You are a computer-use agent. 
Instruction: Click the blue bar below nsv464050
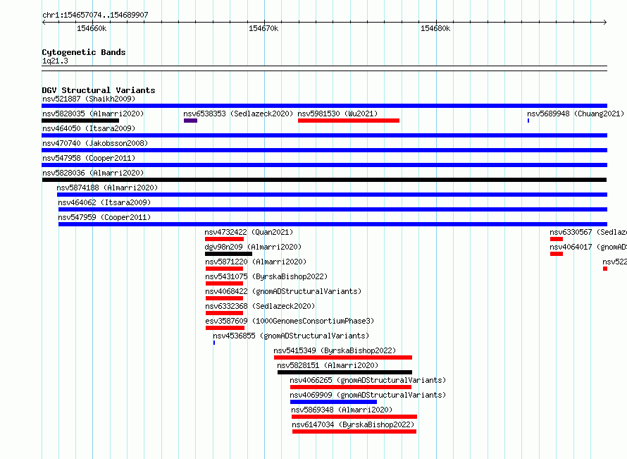click(324, 135)
